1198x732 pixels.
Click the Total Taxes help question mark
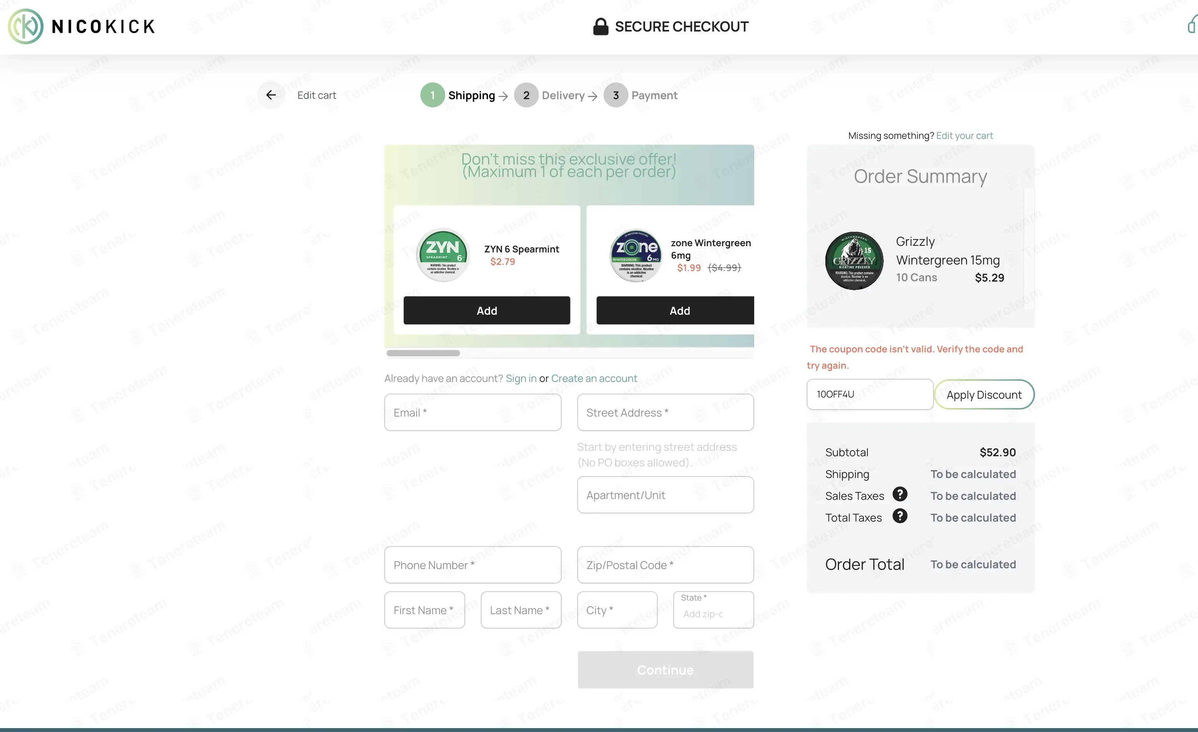(899, 516)
